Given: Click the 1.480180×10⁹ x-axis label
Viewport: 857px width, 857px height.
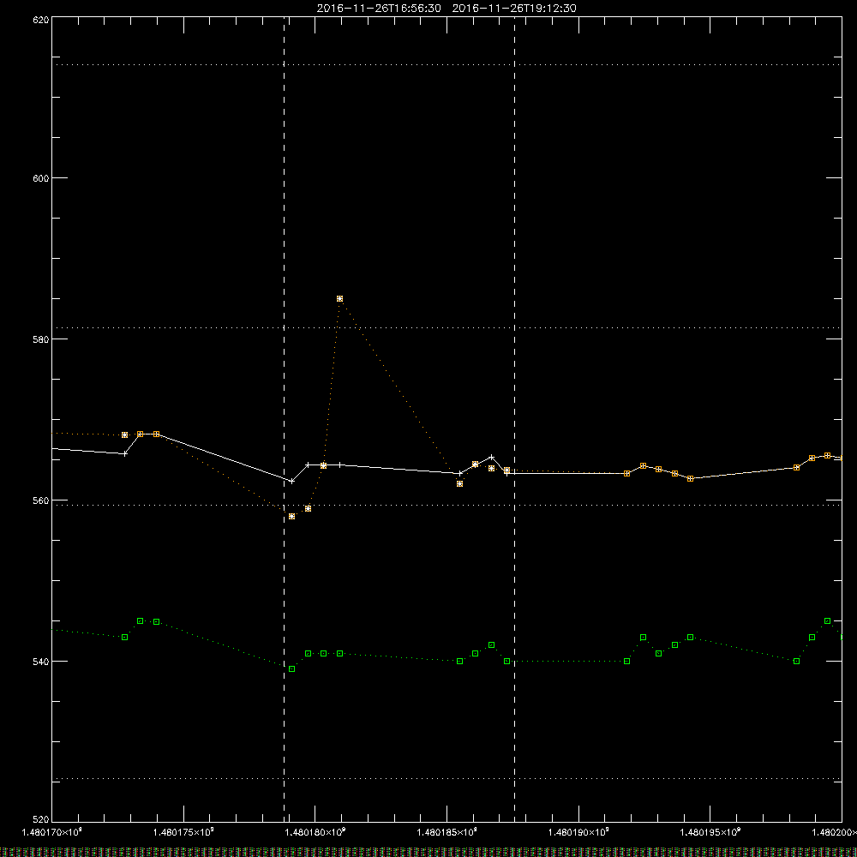Looking at the screenshot, I should point(315,832).
